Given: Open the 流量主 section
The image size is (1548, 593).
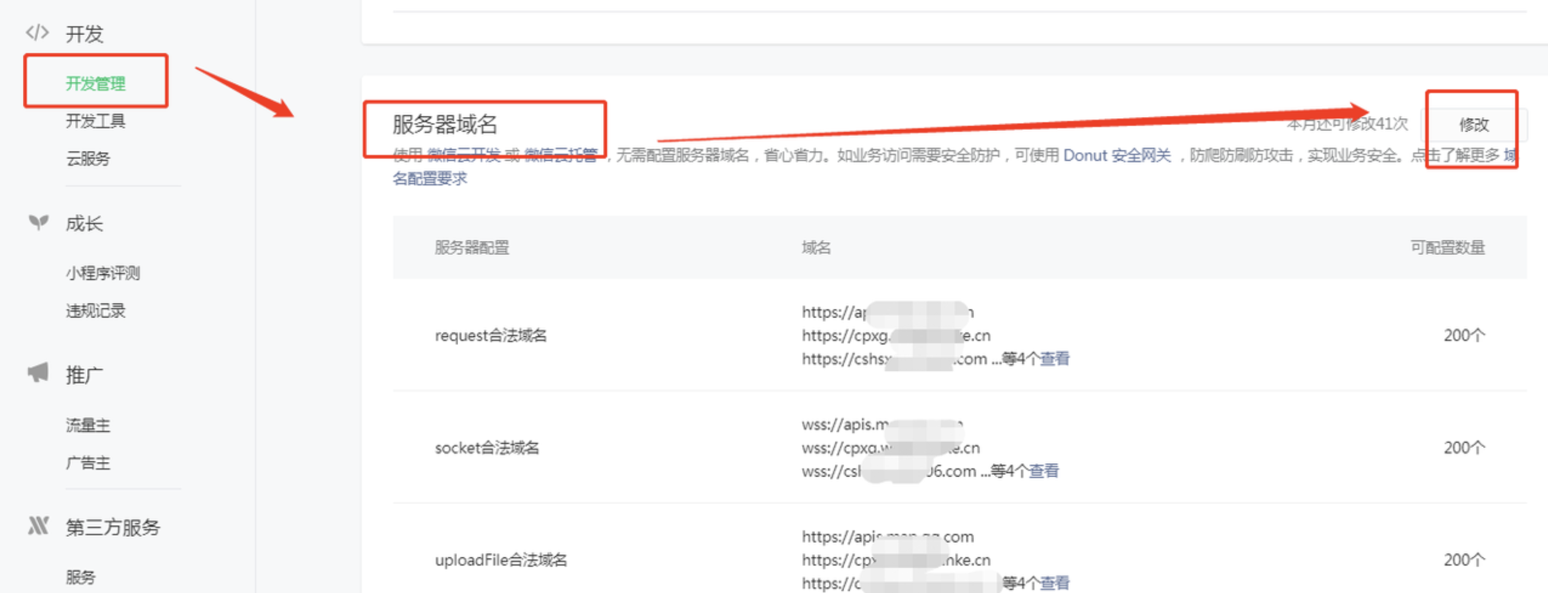Looking at the screenshot, I should tap(88, 425).
